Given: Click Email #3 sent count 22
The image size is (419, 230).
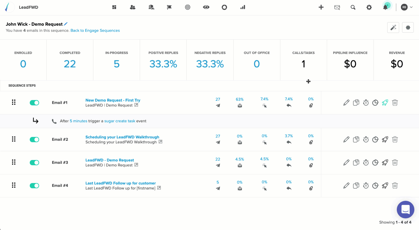Looking at the screenshot, I should (218, 159).
